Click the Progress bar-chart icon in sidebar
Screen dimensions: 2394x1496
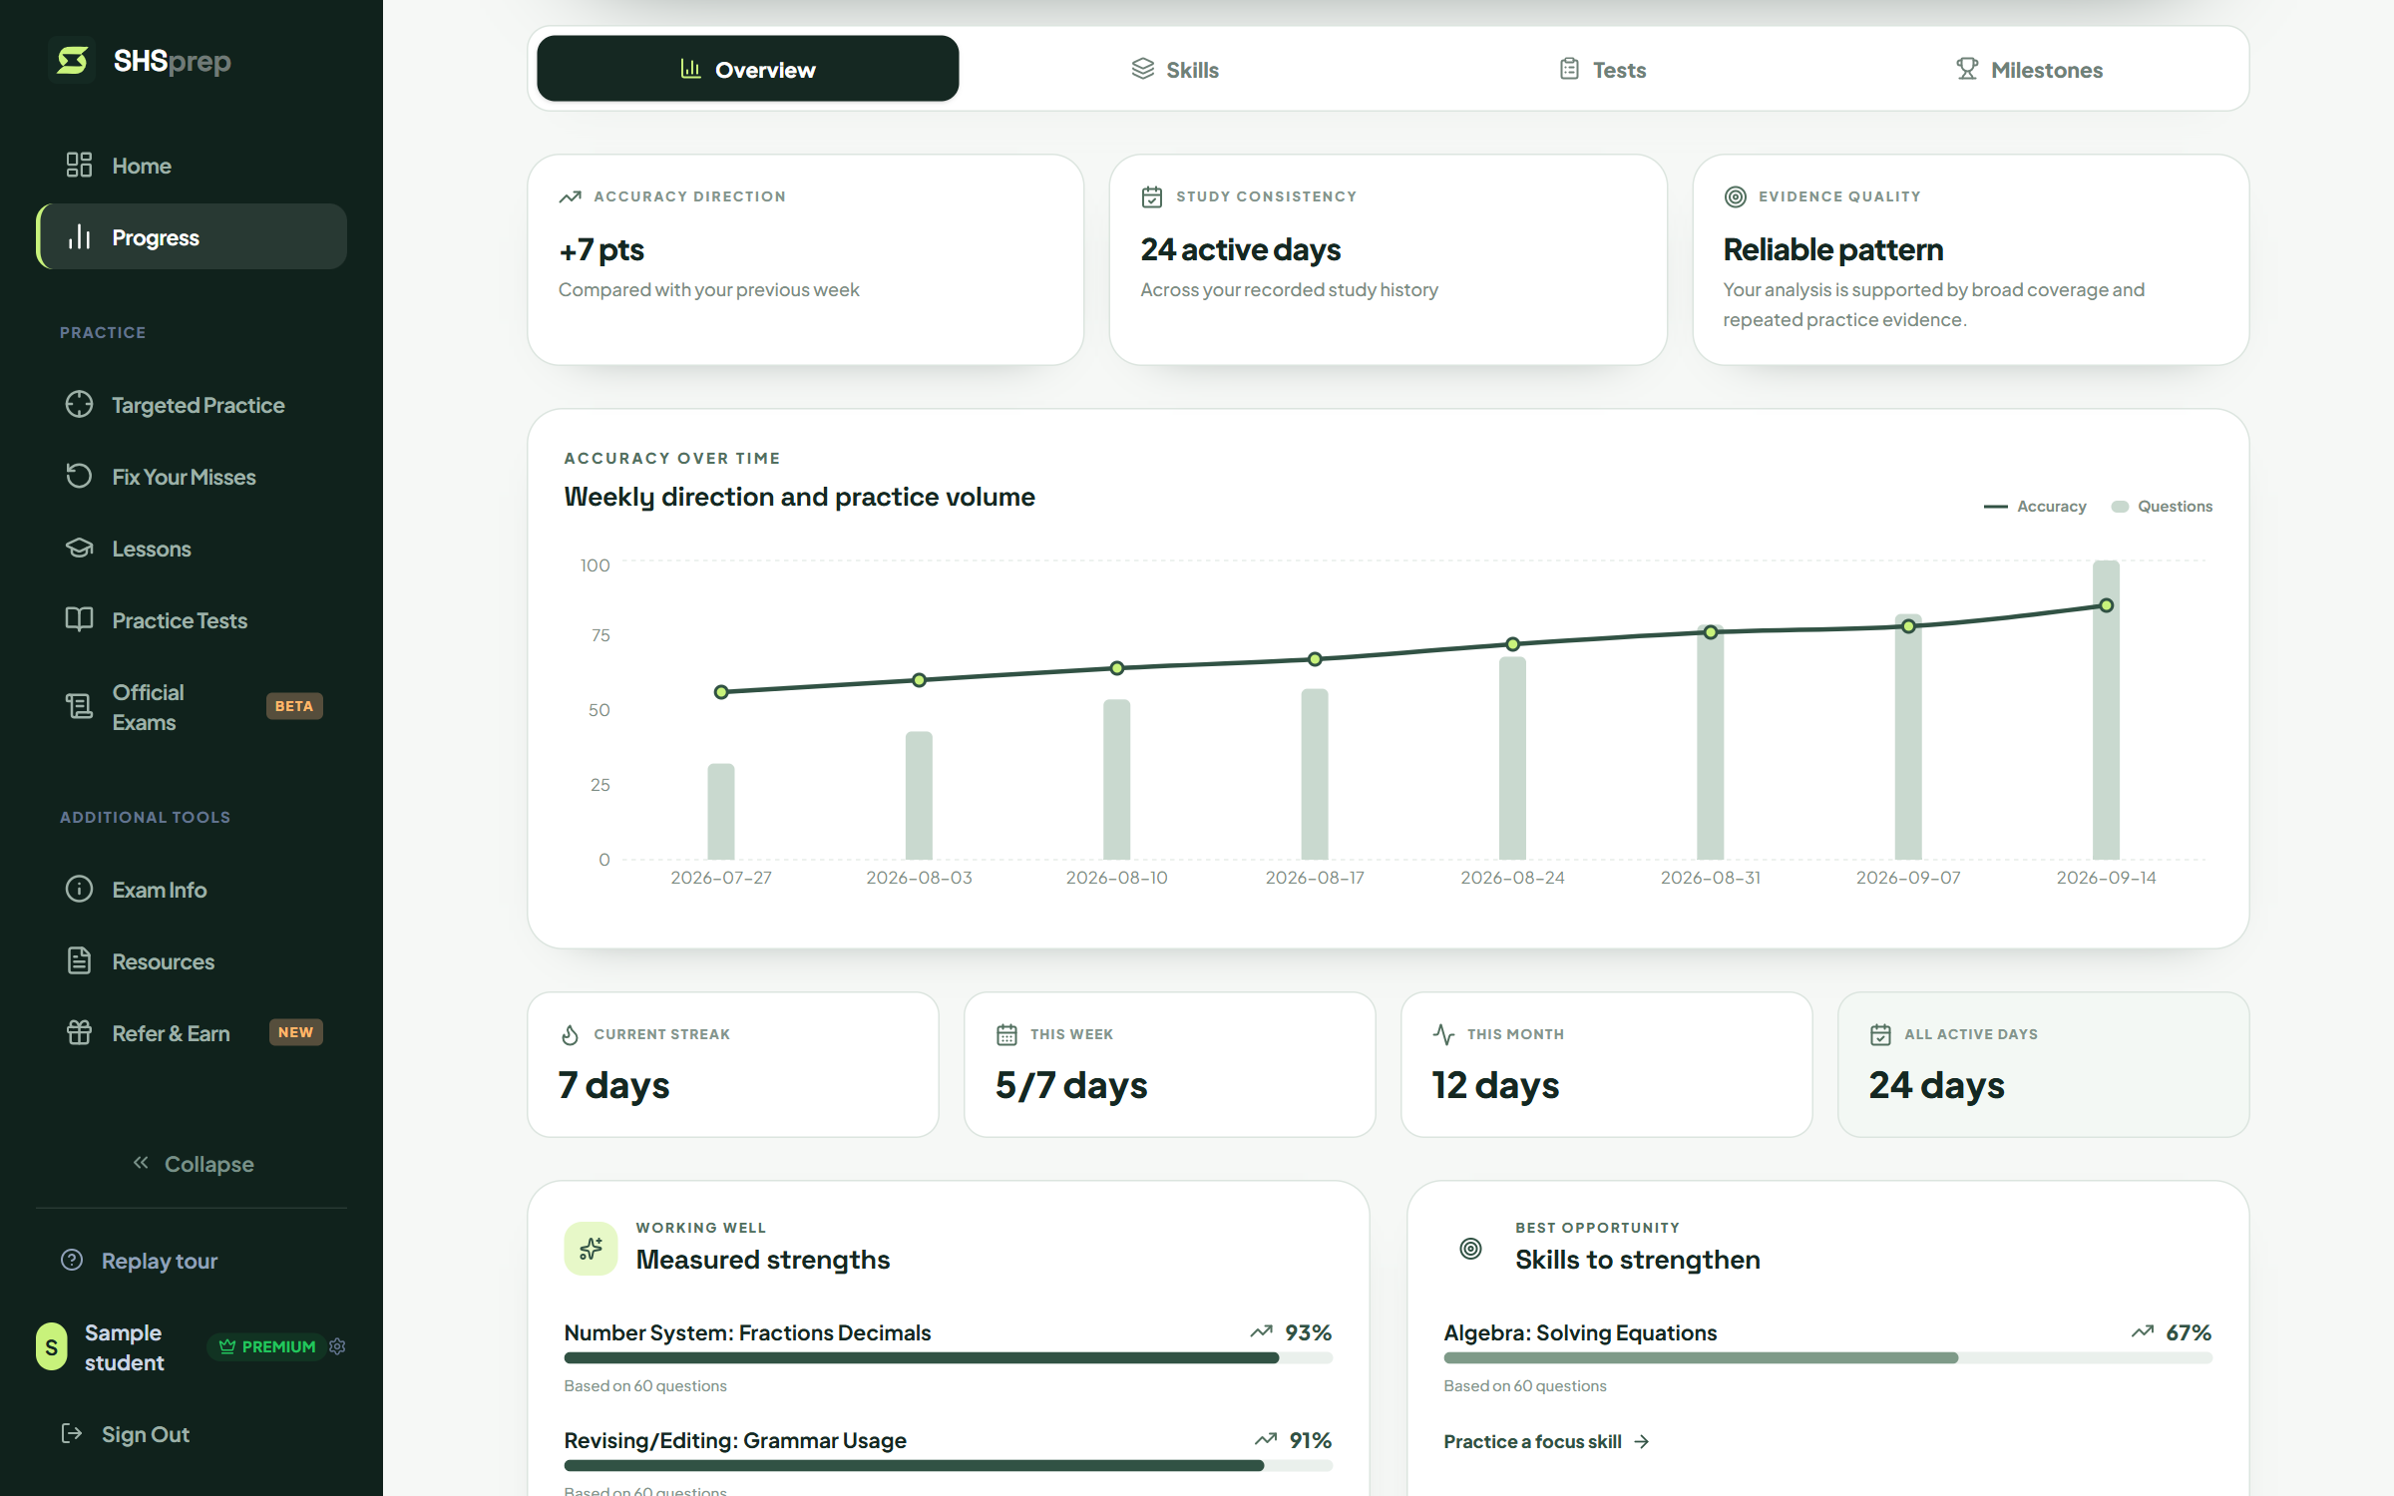(x=79, y=237)
